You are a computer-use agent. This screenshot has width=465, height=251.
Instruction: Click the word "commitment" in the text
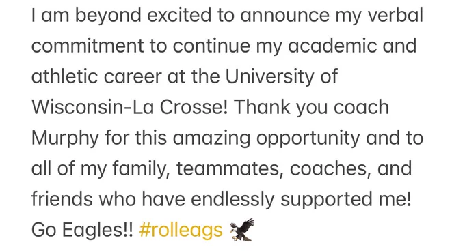point(88,46)
